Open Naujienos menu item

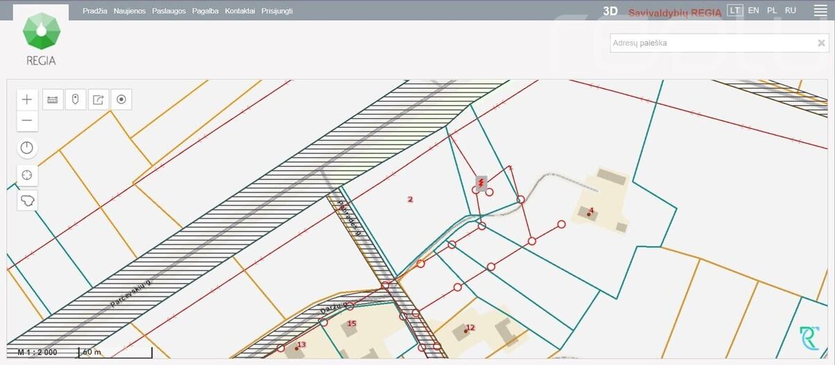pos(129,11)
